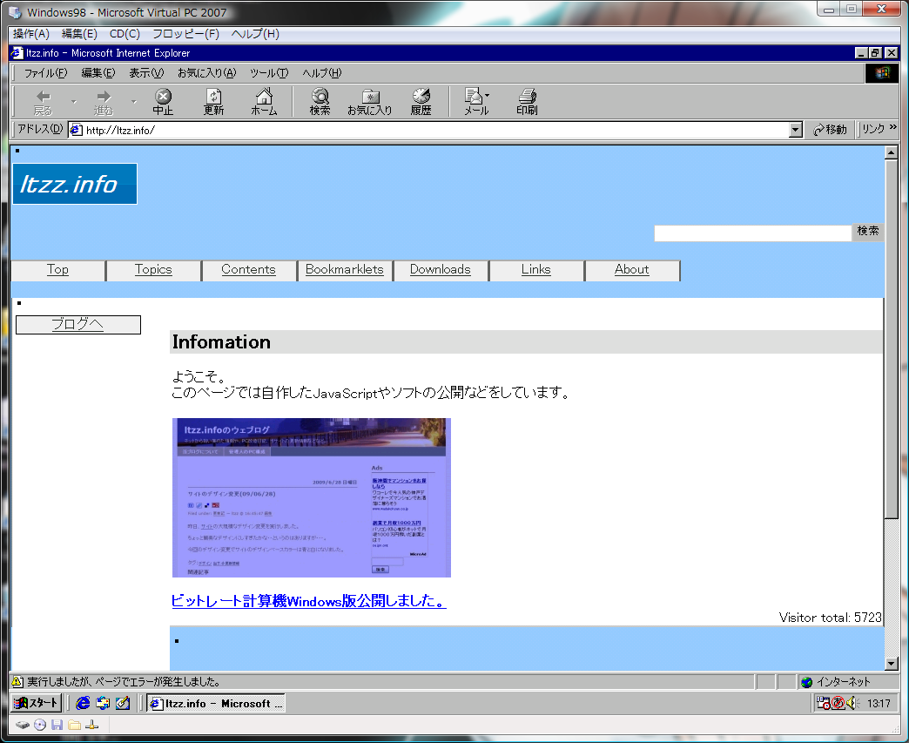Select the Itzz.info taskbar window button
This screenshot has width=909, height=743.
pyautogui.click(x=216, y=704)
